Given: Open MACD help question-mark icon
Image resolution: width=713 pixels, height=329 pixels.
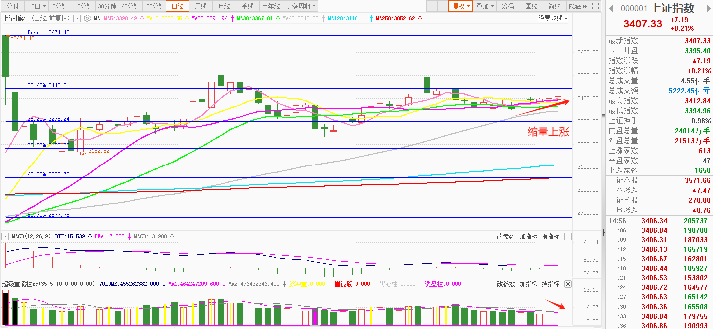Looking at the screenshot, I should (x=5, y=236).
